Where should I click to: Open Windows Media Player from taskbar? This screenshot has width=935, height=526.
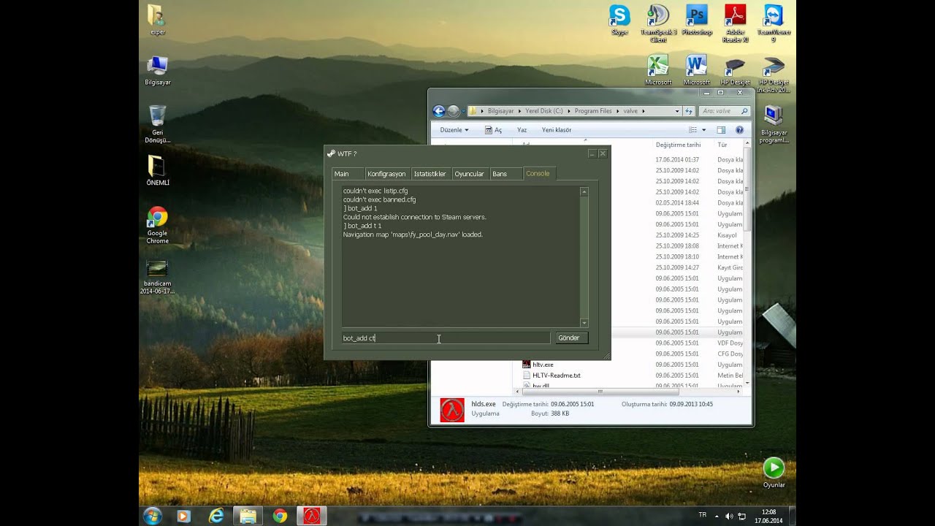pos(183,516)
